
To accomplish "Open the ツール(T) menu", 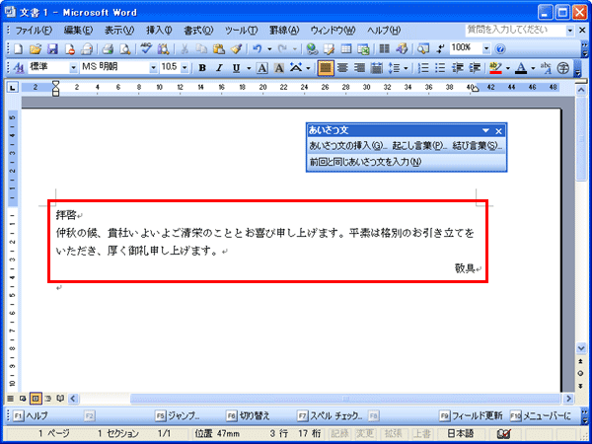I will click(241, 31).
